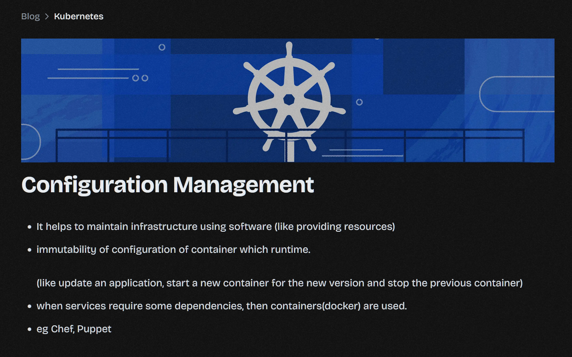Expand the Configuration Management heading
Screen dimensions: 572x357
click(167, 184)
